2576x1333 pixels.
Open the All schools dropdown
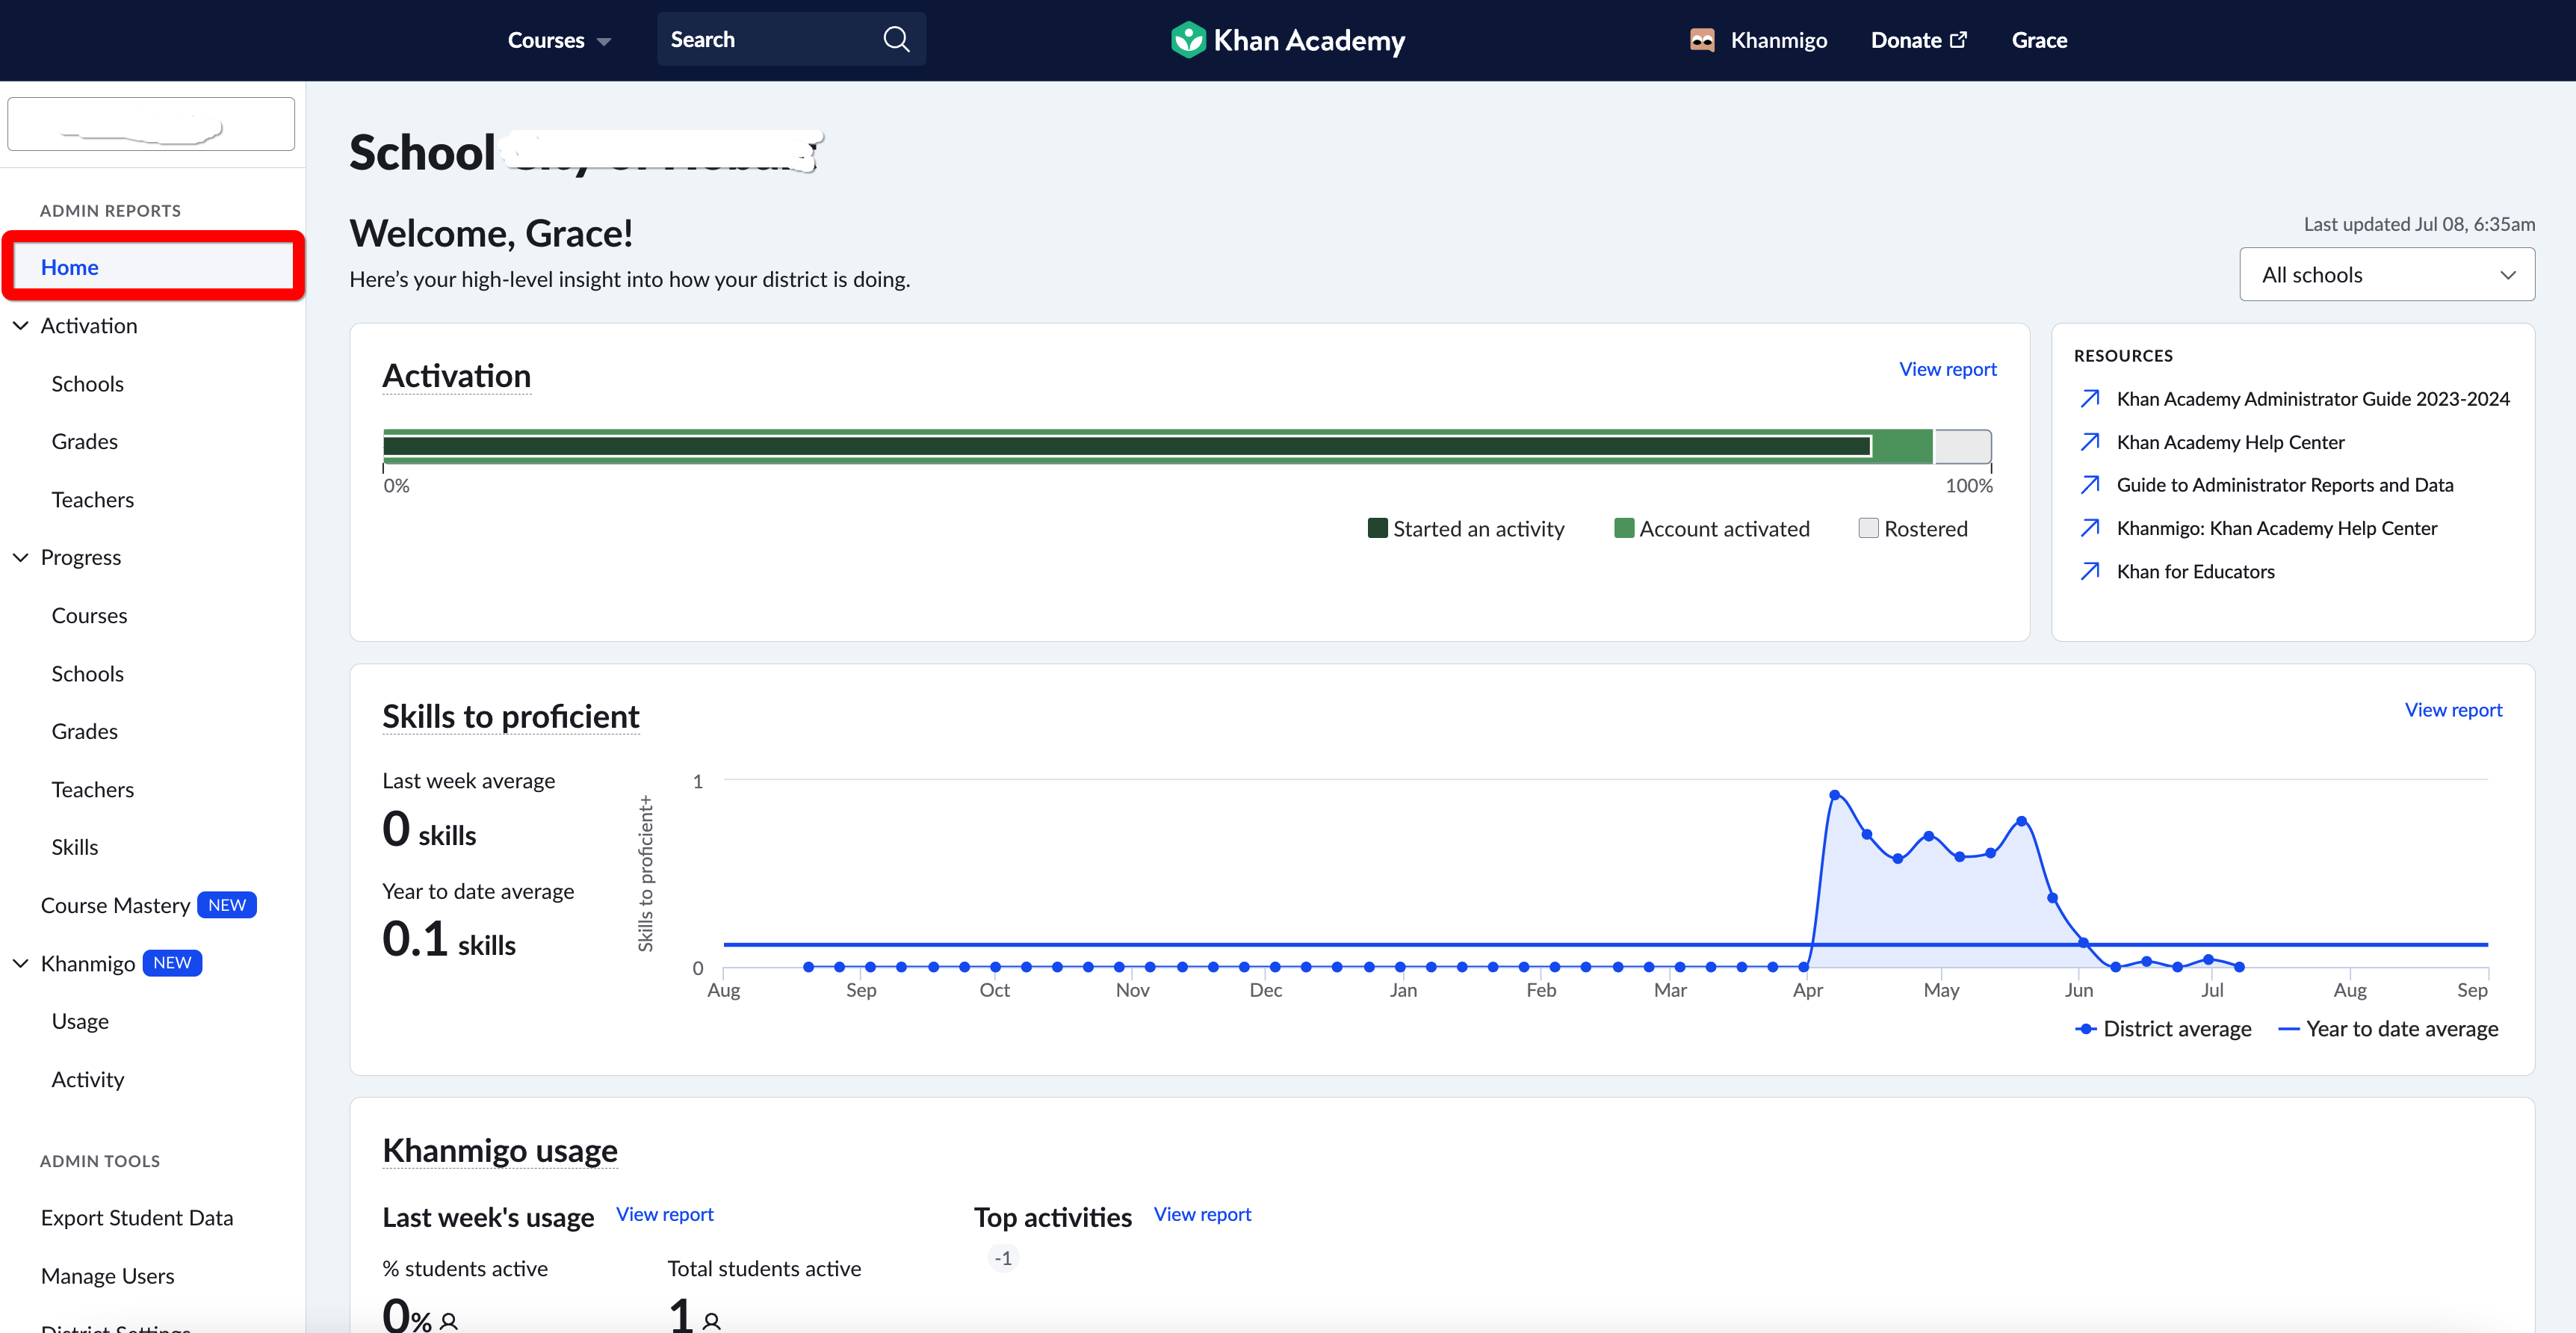(x=2387, y=274)
